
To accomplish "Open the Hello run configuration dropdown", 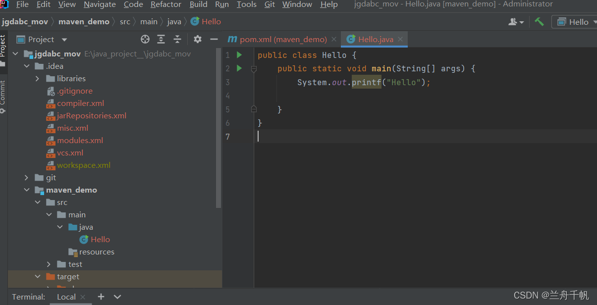I will click(575, 22).
